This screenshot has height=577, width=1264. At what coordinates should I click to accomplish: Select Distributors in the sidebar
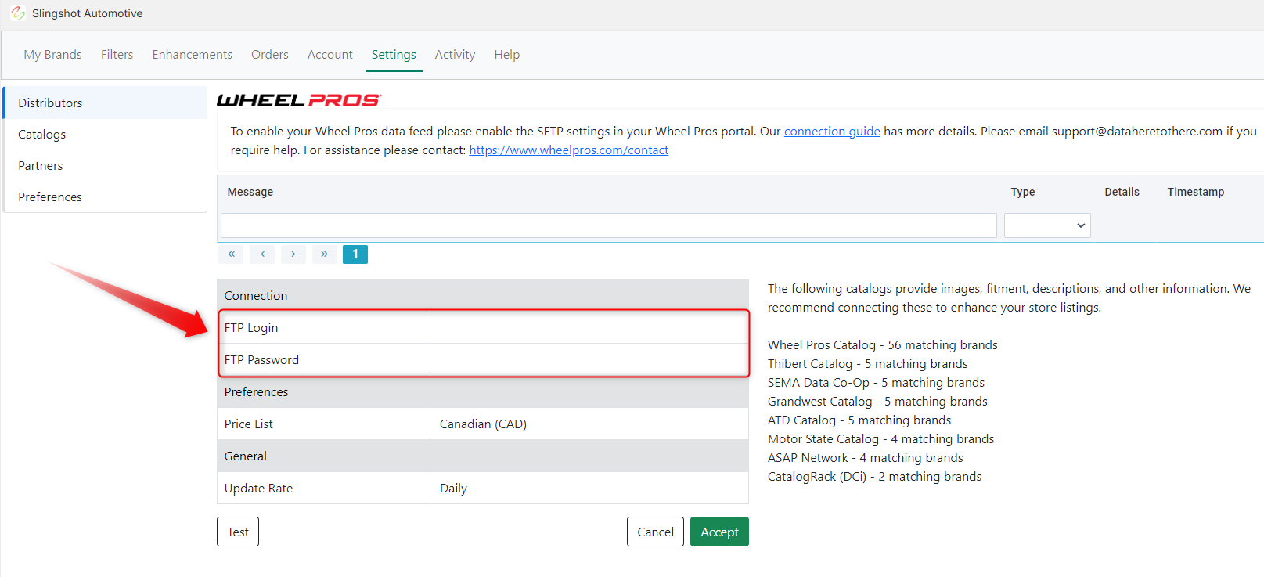tap(105, 103)
